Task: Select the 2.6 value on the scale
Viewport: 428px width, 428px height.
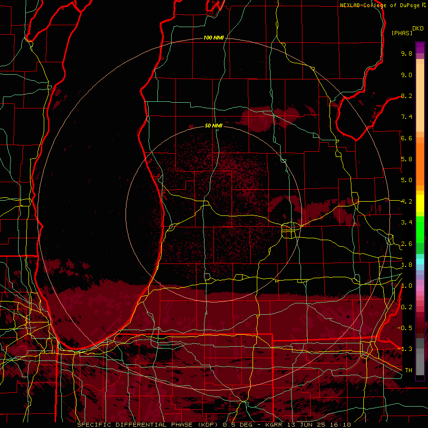Action: [407, 244]
